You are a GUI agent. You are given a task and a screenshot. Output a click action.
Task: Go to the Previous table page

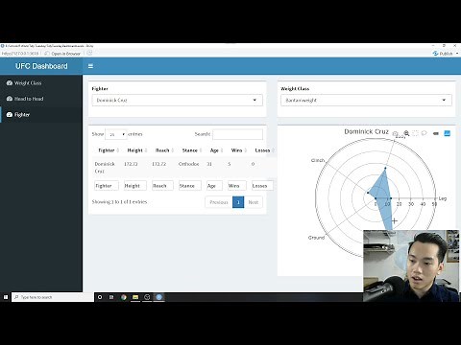point(219,202)
